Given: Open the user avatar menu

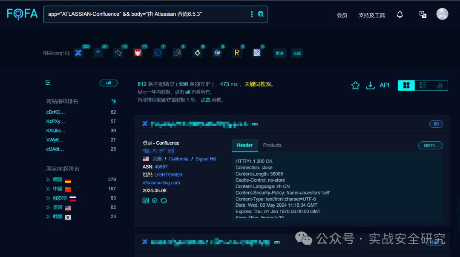Looking at the screenshot, I should coord(442,14).
